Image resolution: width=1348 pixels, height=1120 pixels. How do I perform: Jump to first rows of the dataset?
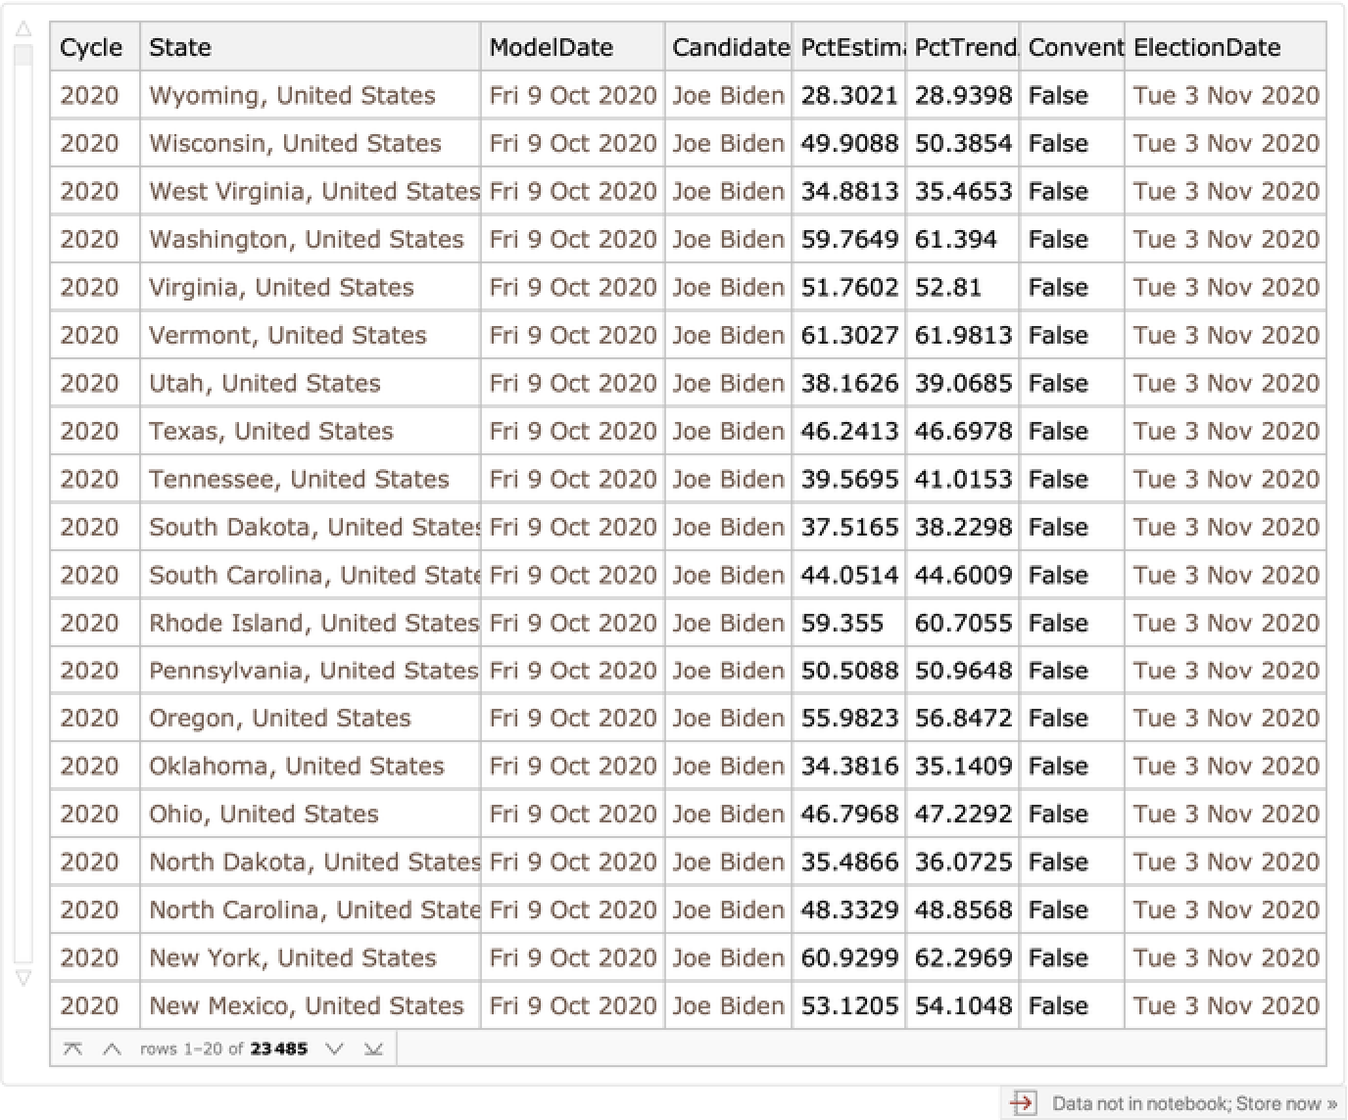72,1050
